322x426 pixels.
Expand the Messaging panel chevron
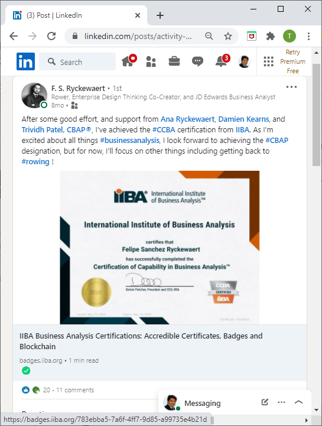click(298, 402)
